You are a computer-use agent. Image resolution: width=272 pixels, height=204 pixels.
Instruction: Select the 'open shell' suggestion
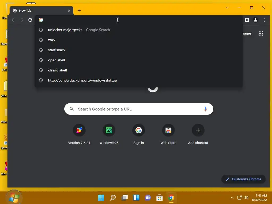pyautogui.click(x=139, y=60)
